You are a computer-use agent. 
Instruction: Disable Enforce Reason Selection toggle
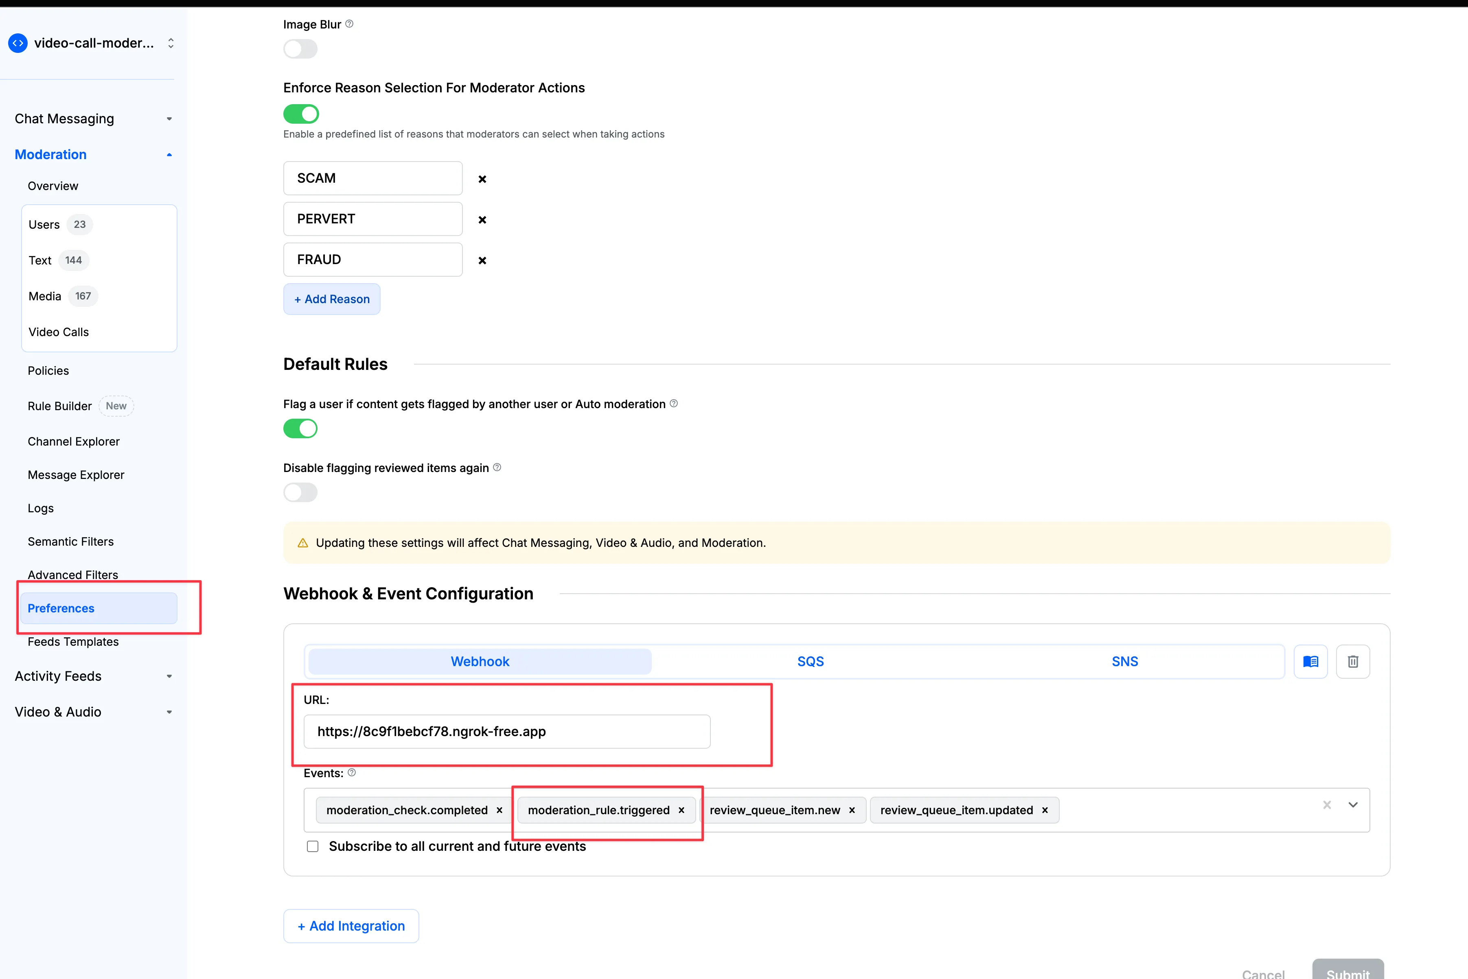pyautogui.click(x=300, y=113)
